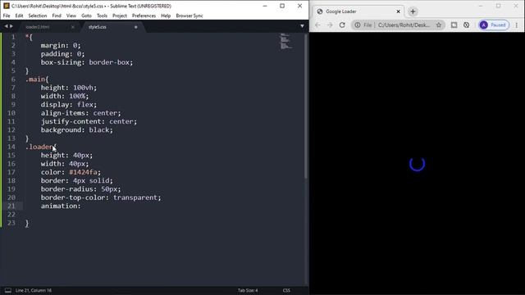This screenshot has height=295, width=525.
Task: Switch to the loader2.html tab
Action: [38, 27]
